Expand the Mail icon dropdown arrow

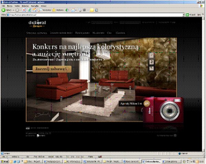click(76, 10)
